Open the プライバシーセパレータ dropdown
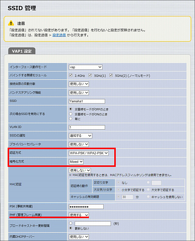 [79, 144]
